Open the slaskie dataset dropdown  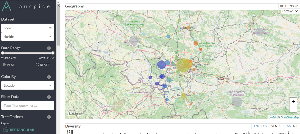coord(27,37)
